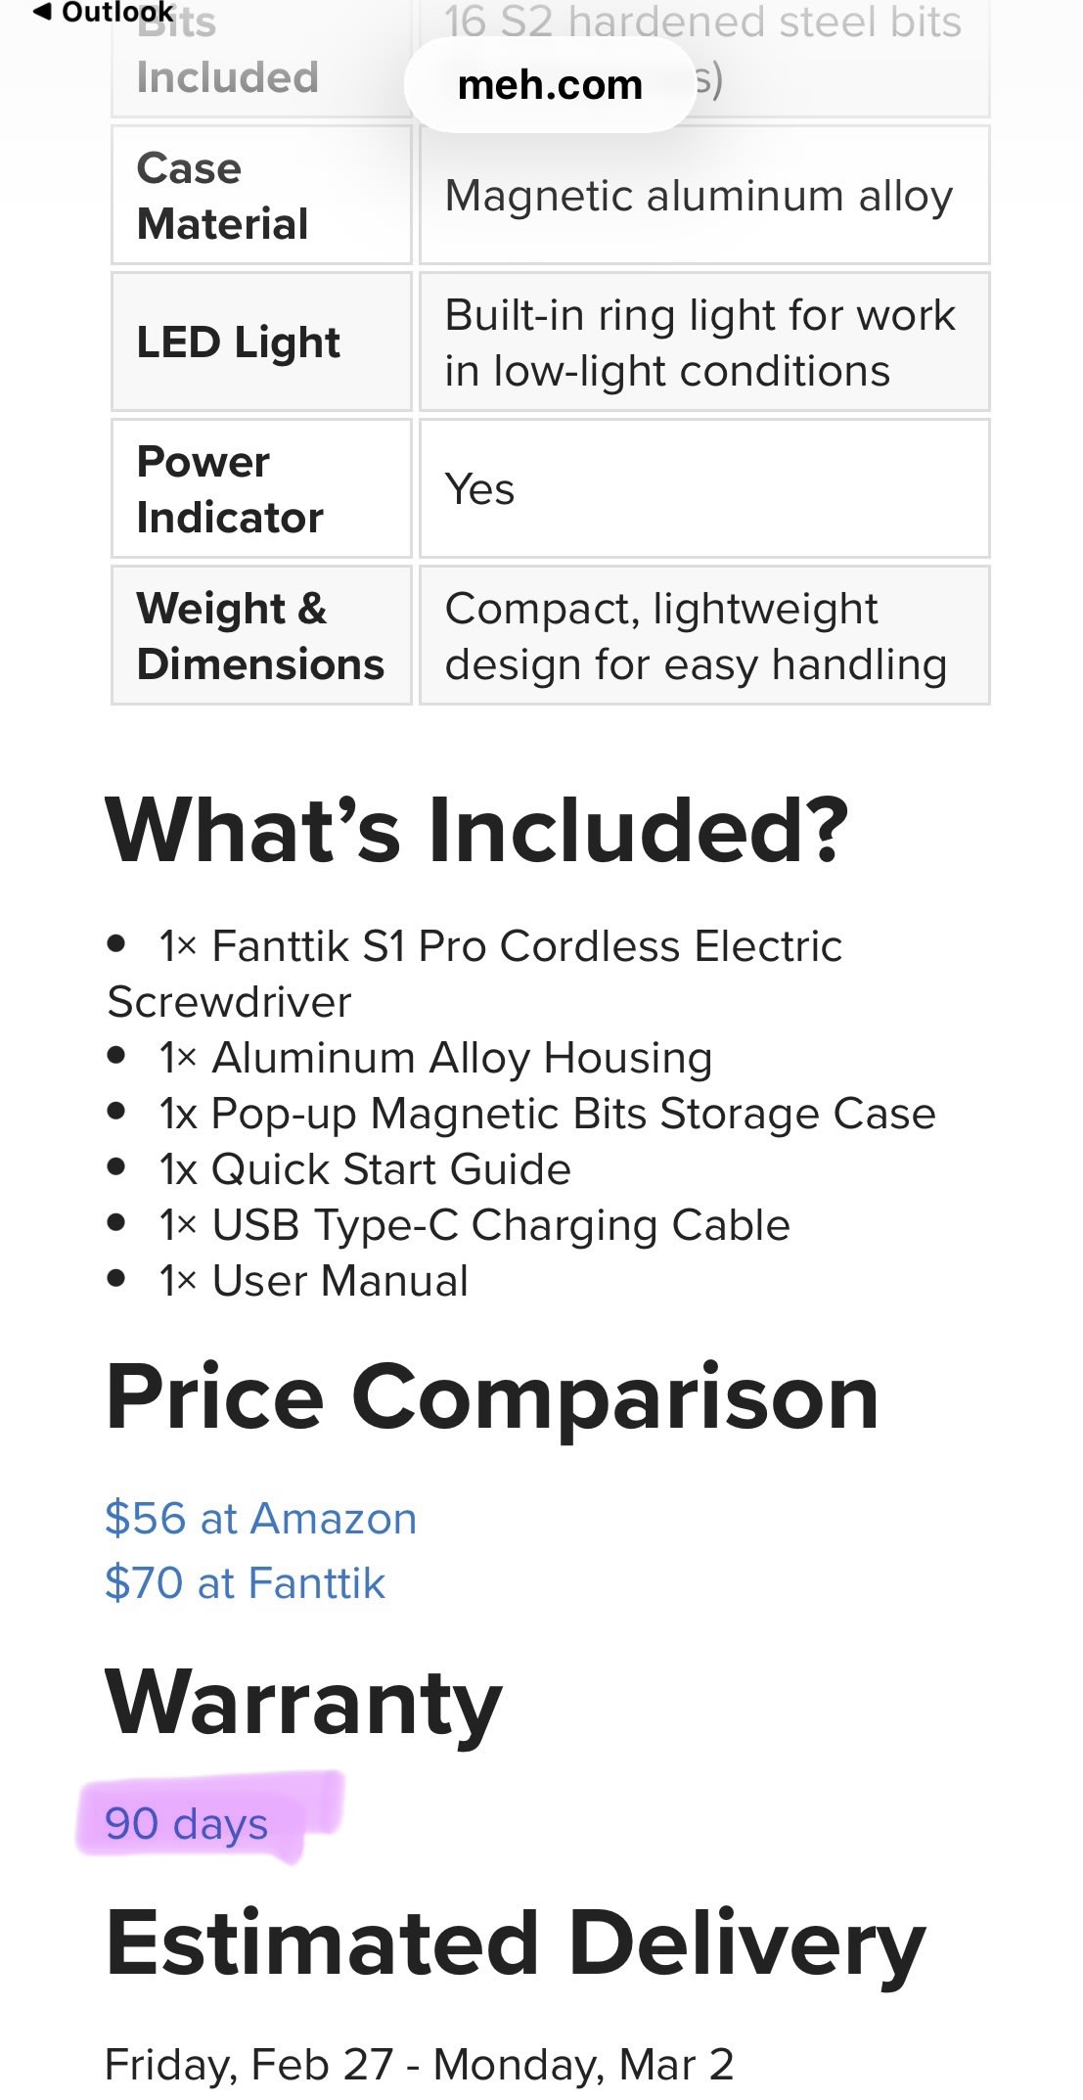Tap the Yes value for Power Indicator

(x=479, y=489)
